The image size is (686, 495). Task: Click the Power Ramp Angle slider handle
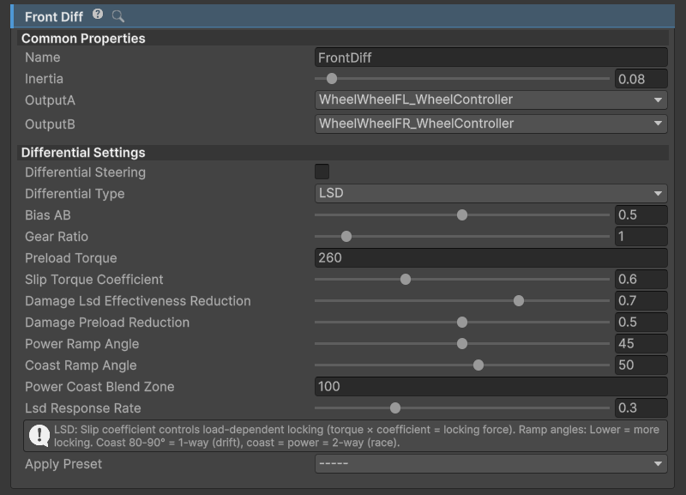click(462, 343)
